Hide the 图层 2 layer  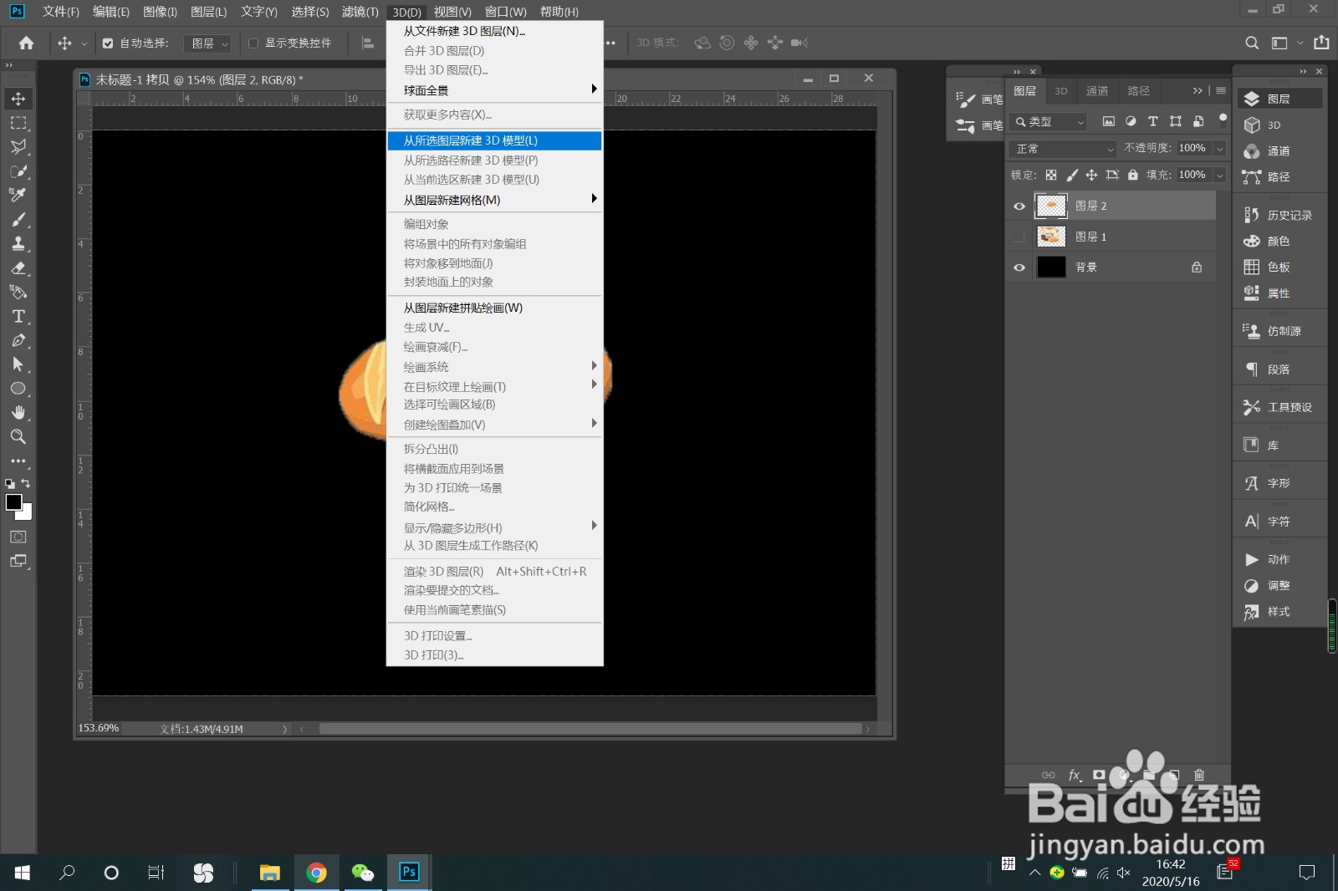point(1019,206)
